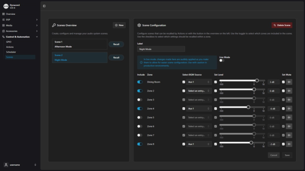Expand the DSP menu chevron

[37, 20]
